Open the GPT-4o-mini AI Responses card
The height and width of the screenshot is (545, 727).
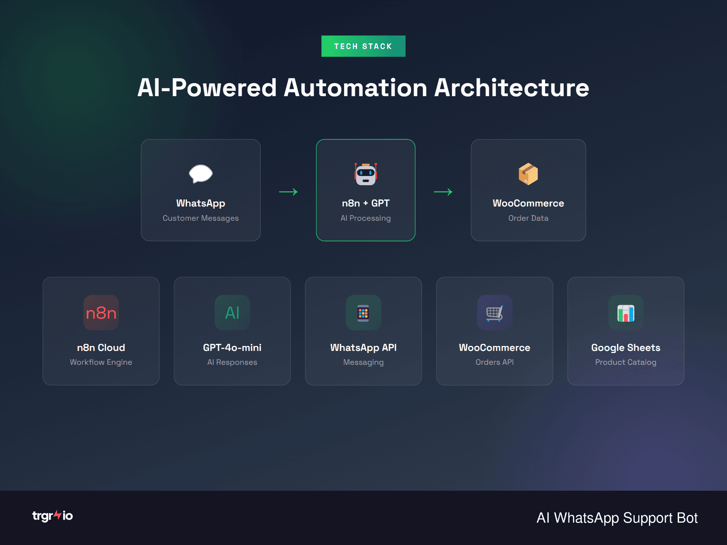[x=232, y=331]
